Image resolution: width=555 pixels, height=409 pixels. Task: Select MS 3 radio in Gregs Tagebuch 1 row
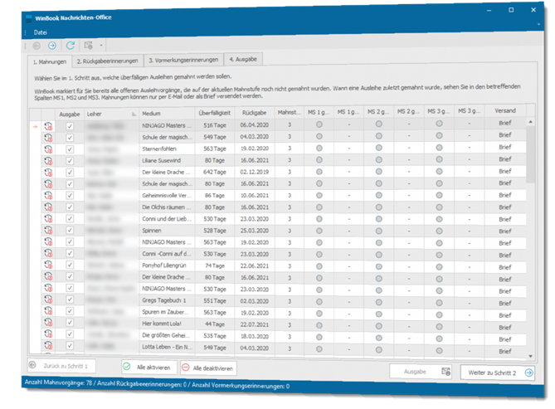[439, 302]
